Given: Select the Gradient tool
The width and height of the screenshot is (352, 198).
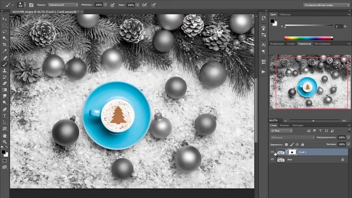Looking at the screenshot, I should [4, 90].
